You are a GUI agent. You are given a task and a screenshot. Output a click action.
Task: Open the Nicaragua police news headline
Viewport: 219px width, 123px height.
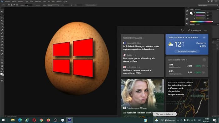pyautogui.click(x=141, y=48)
